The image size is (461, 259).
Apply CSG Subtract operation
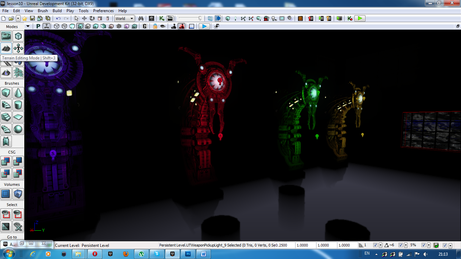click(x=18, y=162)
